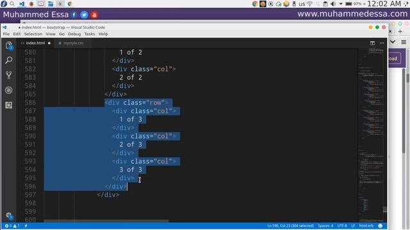Open the Debug menu

coord(74,34)
